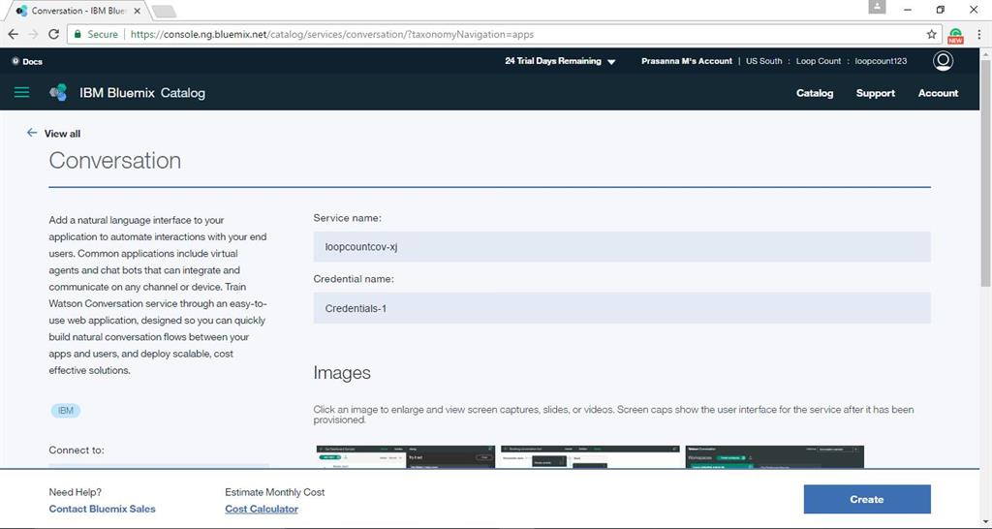Open the green extension icon marked NEW
The height and width of the screenshot is (529, 992).
pos(955,36)
